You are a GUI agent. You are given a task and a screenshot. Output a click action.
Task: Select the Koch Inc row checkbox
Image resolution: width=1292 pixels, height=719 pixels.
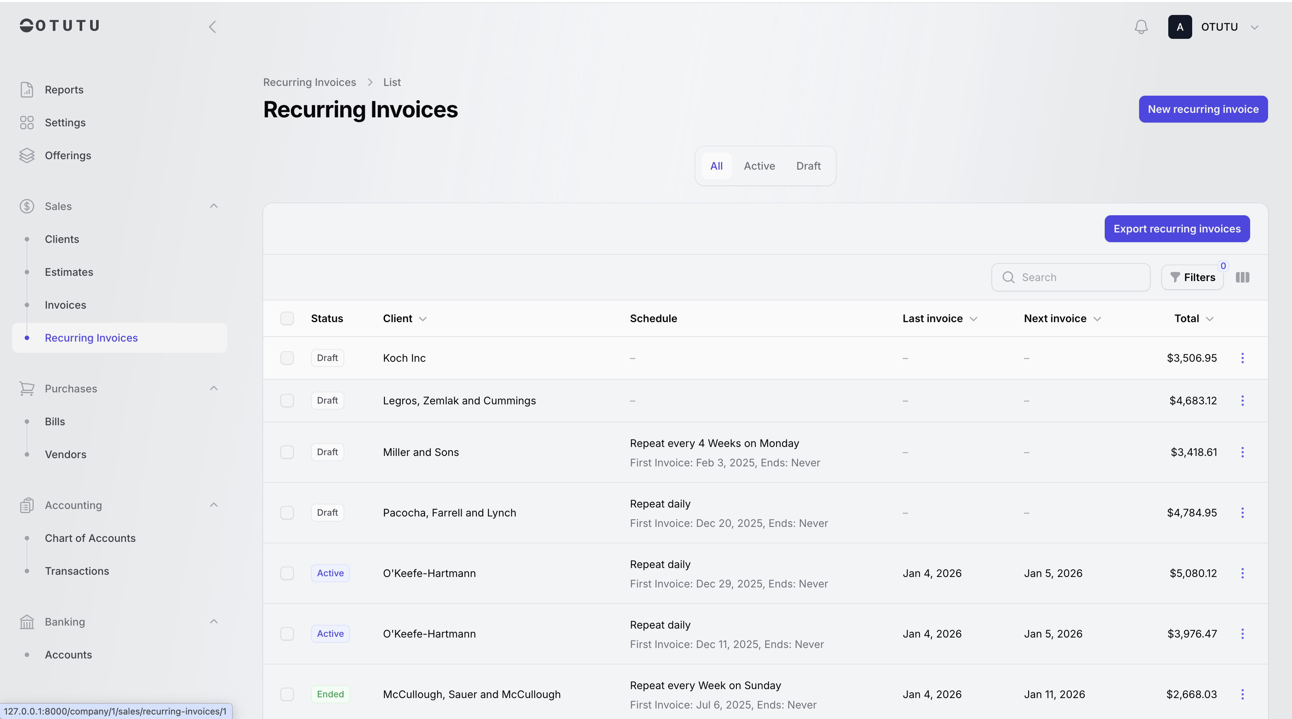(x=287, y=358)
